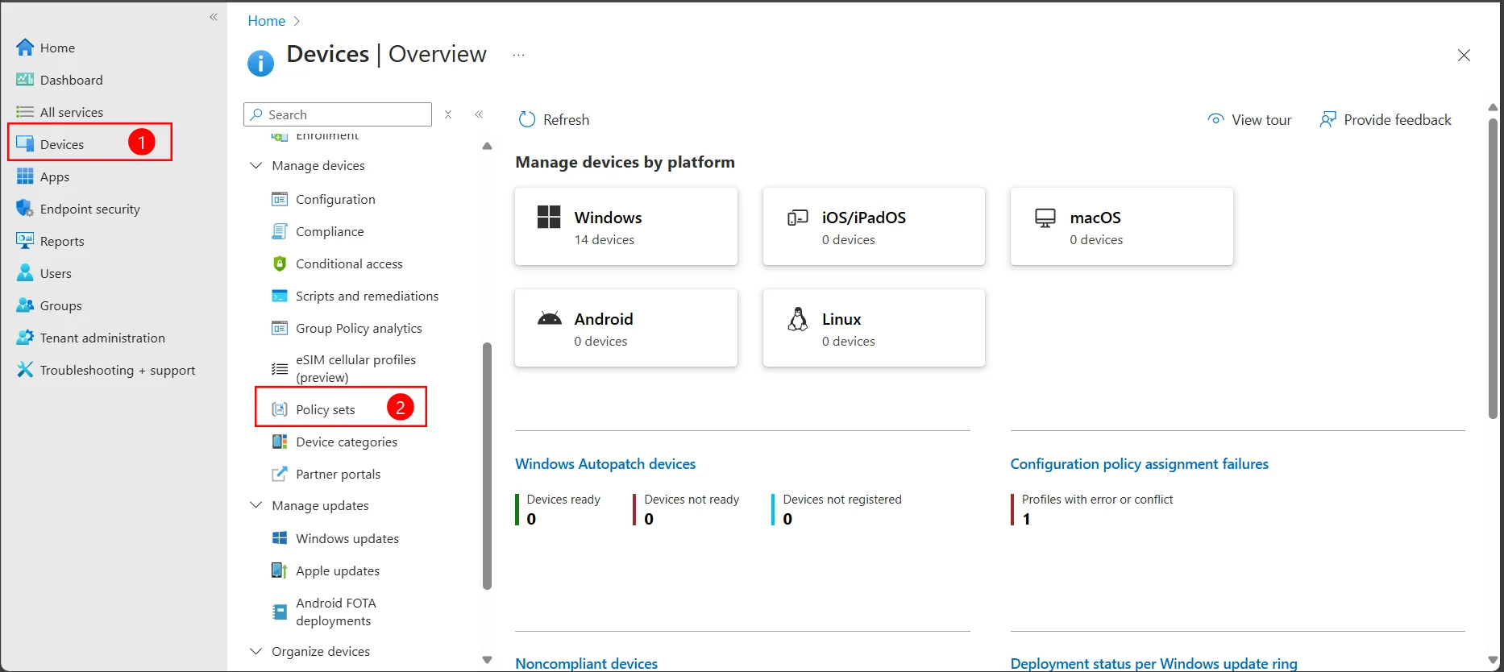This screenshot has width=1504, height=672.
Task: Select the Devices icon in sidebar
Action: [25, 144]
